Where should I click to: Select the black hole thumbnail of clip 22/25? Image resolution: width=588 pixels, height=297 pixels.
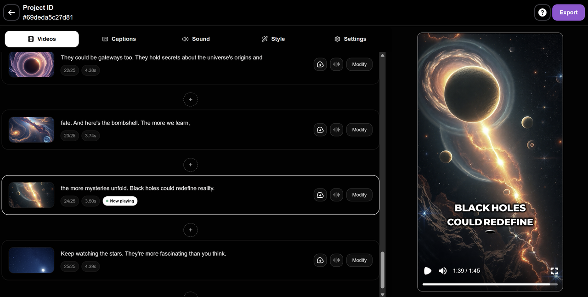click(x=31, y=64)
